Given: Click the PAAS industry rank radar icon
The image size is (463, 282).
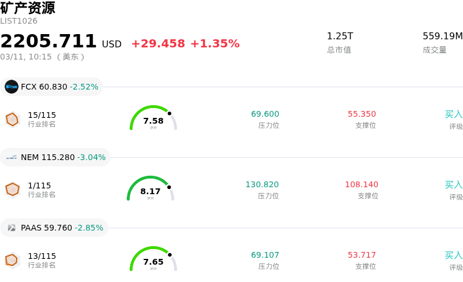Looking at the screenshot, I should pyautogui.click(x=12, y=261).
